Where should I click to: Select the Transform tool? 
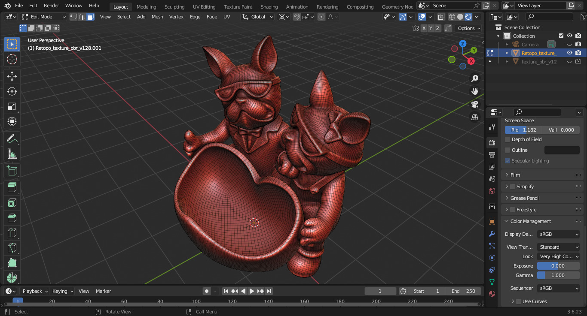pyautogui.click(x=12, y=121)
